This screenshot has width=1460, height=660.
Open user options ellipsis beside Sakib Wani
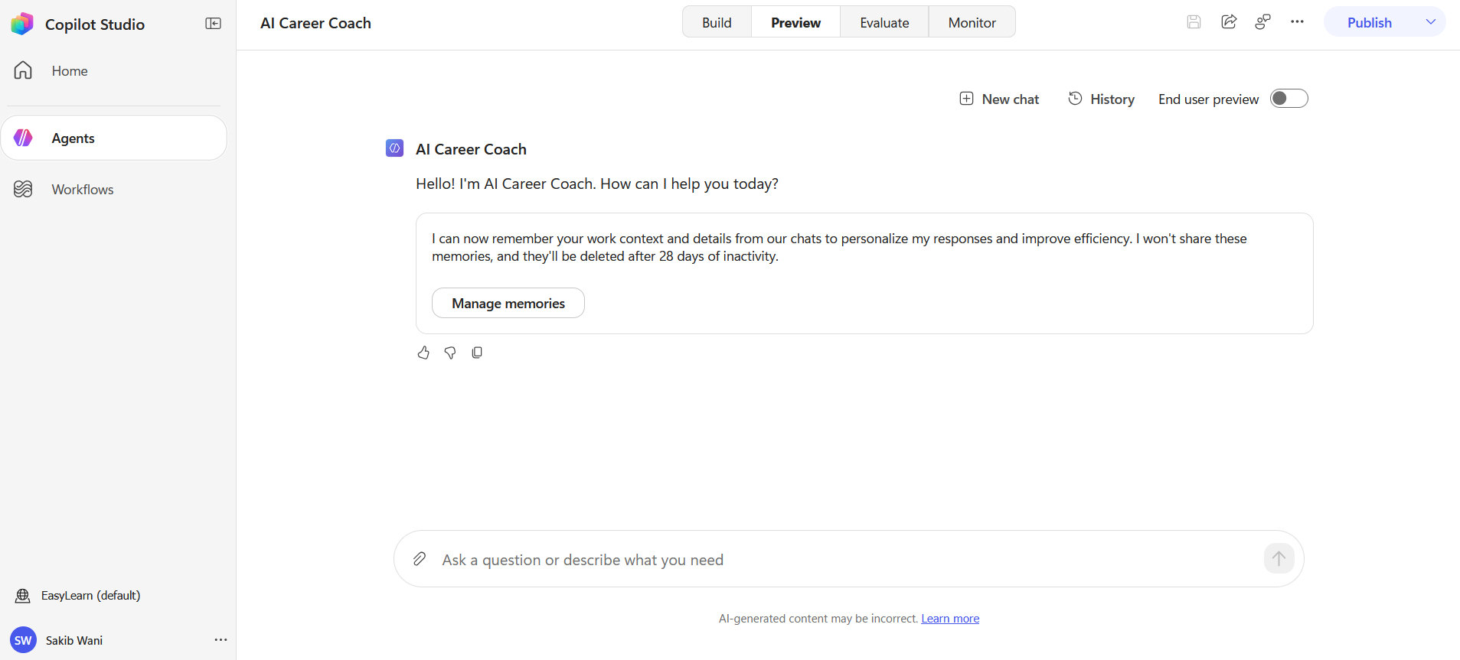[220, 639]
